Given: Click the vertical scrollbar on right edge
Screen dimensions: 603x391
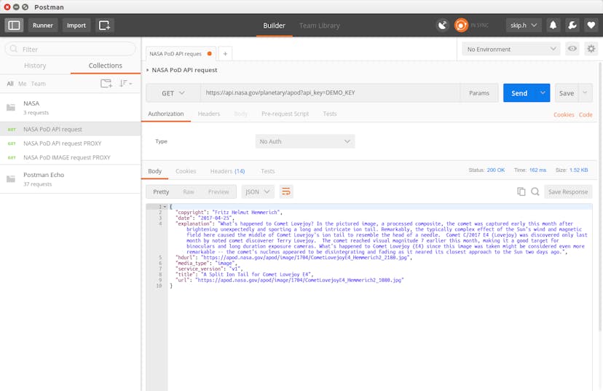Looking at the screenshot, I should coord(600,196).
